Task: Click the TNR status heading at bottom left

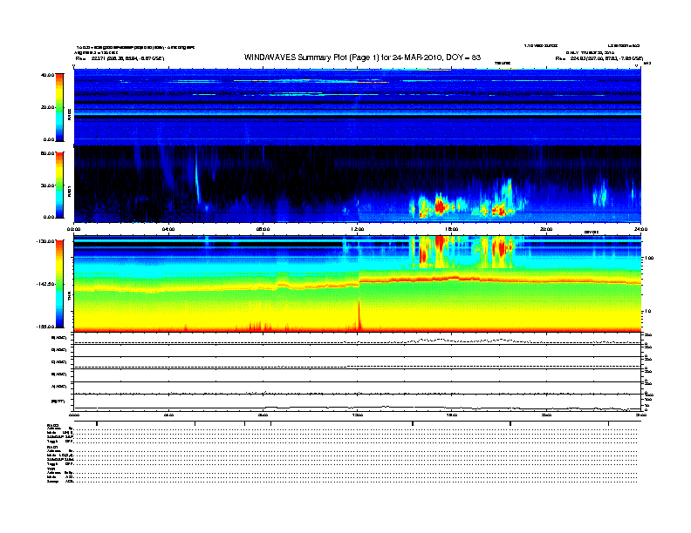Action: pos(51,468)
